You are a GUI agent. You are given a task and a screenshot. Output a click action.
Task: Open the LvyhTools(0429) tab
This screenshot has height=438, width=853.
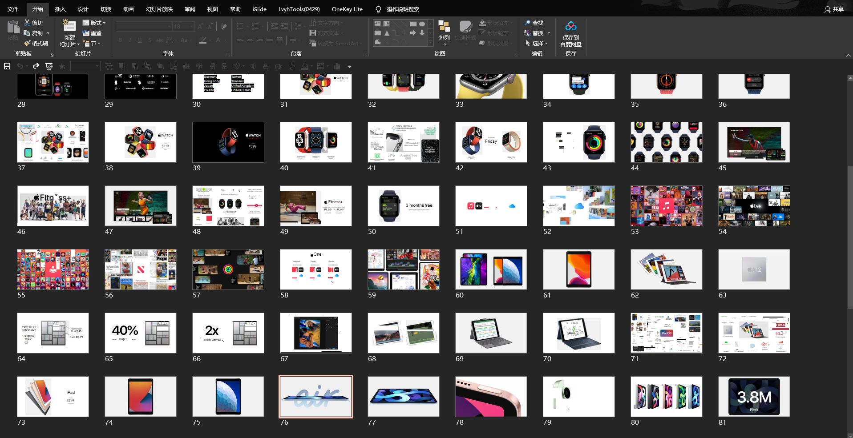(x=299, y=9)
